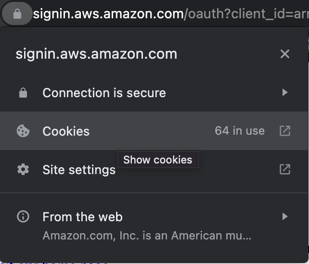Click the signin.aws.amazon.com domain in address bar
Viewport: 309px width, 264px height.
(x=108, y=14)
